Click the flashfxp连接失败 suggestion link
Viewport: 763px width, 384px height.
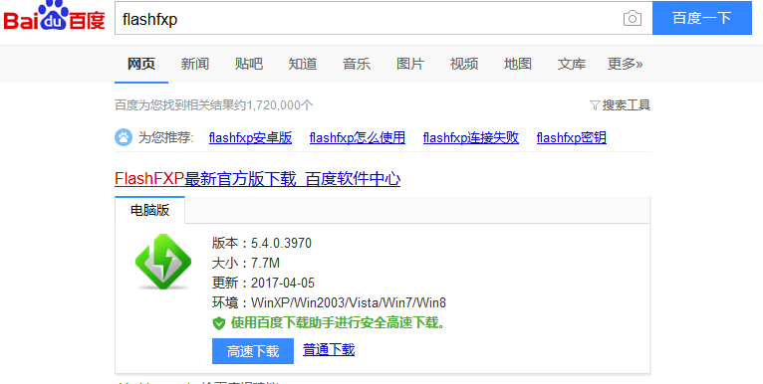[471, 137]
